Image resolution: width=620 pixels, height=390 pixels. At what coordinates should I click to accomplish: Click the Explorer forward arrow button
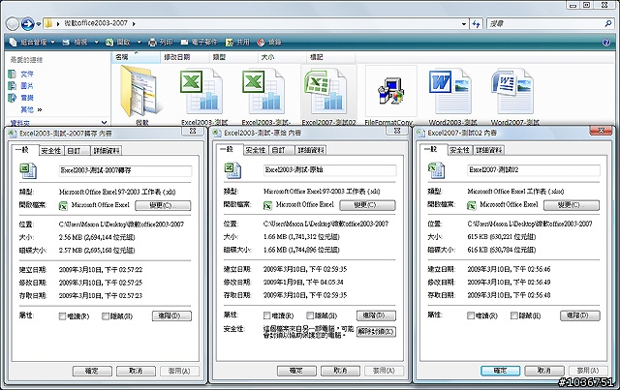tap(27, 24)
